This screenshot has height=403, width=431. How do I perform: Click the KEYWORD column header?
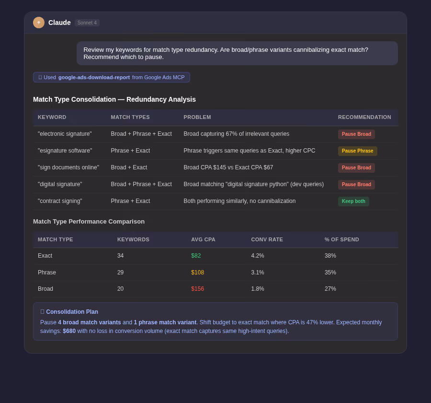pyautogui.click(x=52, y=118)
